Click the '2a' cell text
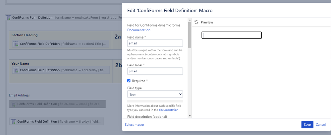The width and height of the screenshot is (331, 135). click(x=118, y=37)
